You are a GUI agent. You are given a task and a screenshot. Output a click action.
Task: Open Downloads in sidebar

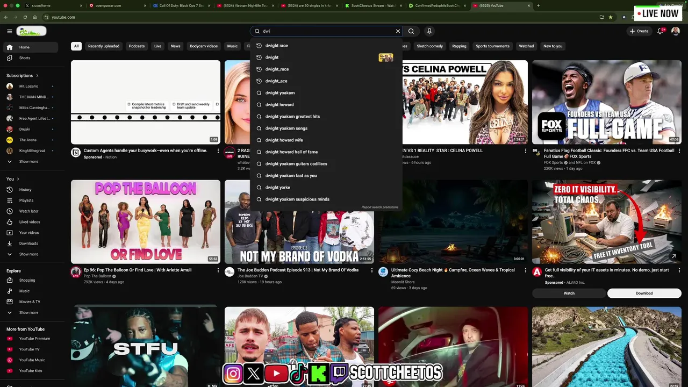pos(31,243)
